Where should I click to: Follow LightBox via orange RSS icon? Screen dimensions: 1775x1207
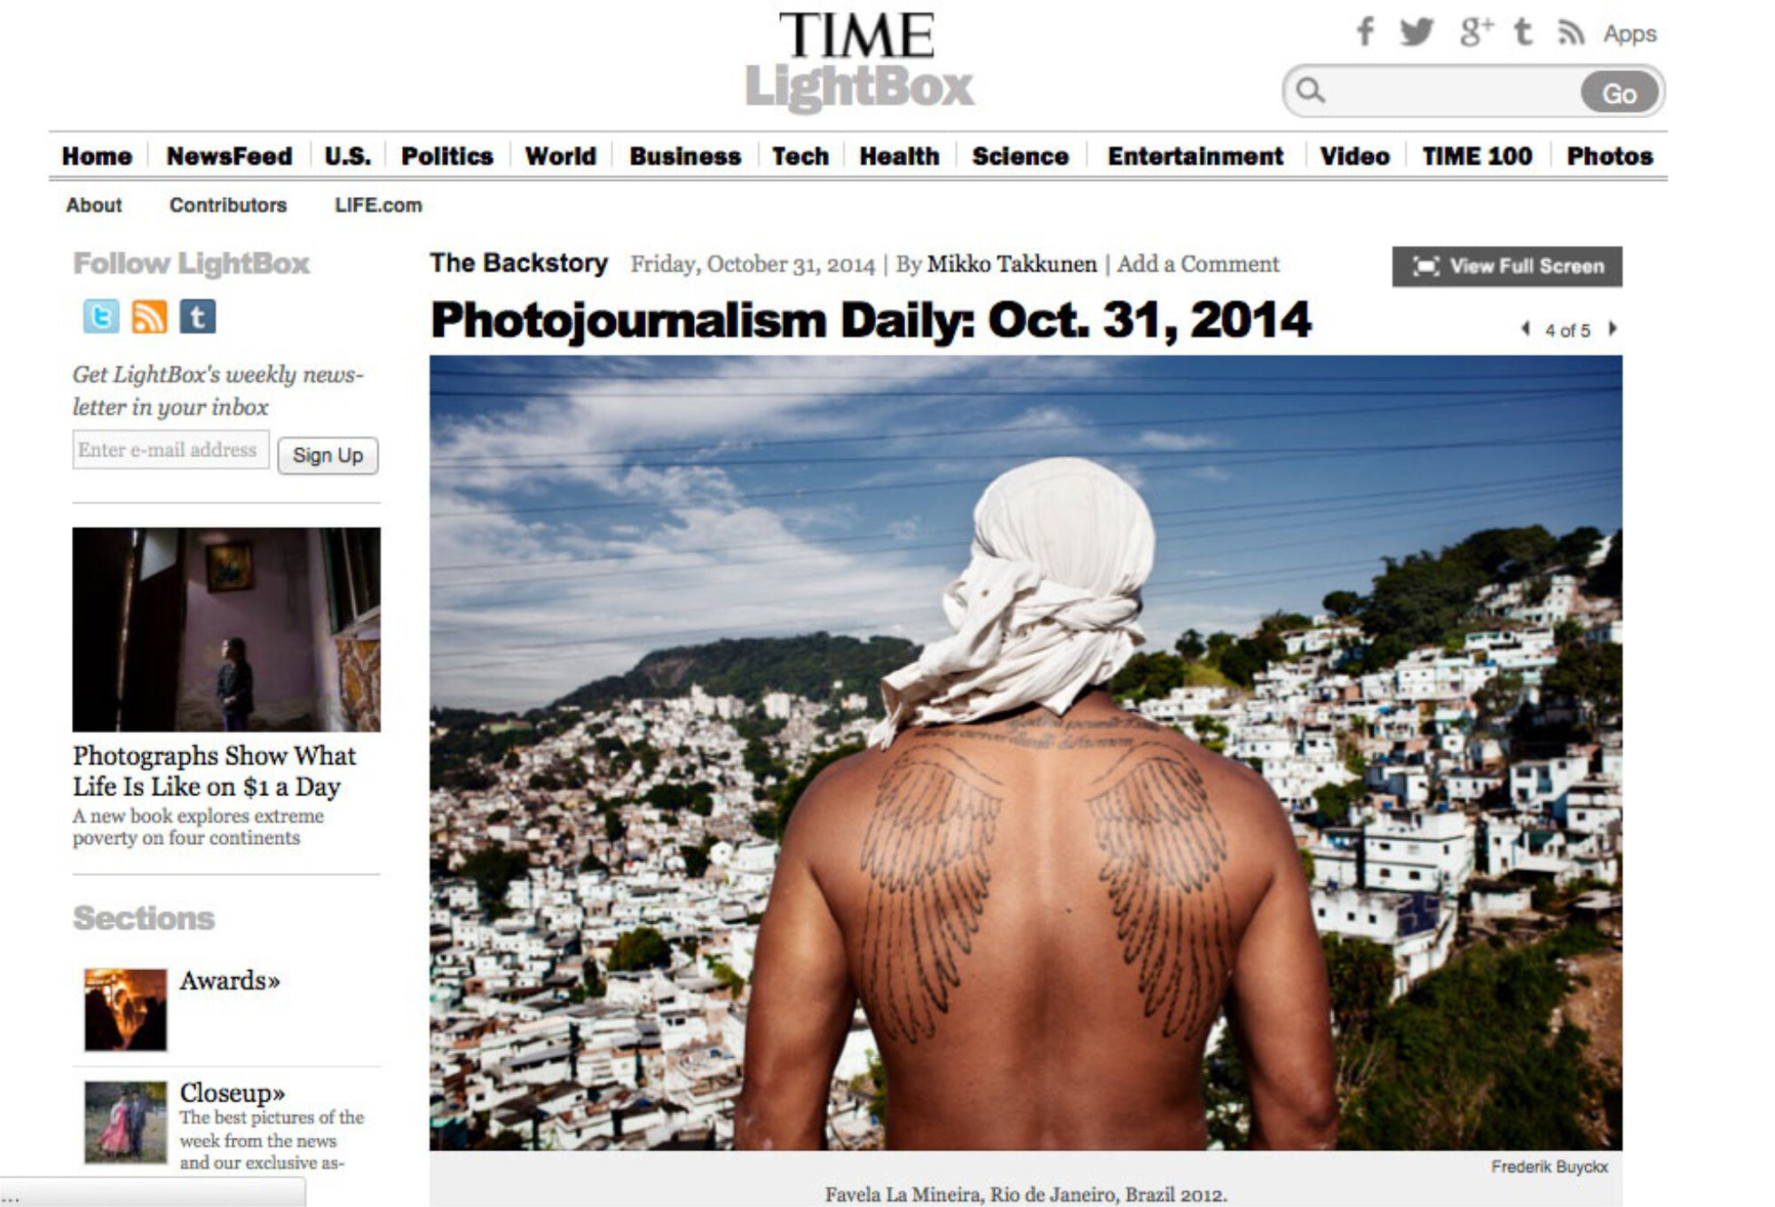pyautogui.click(x=149, y=316)
